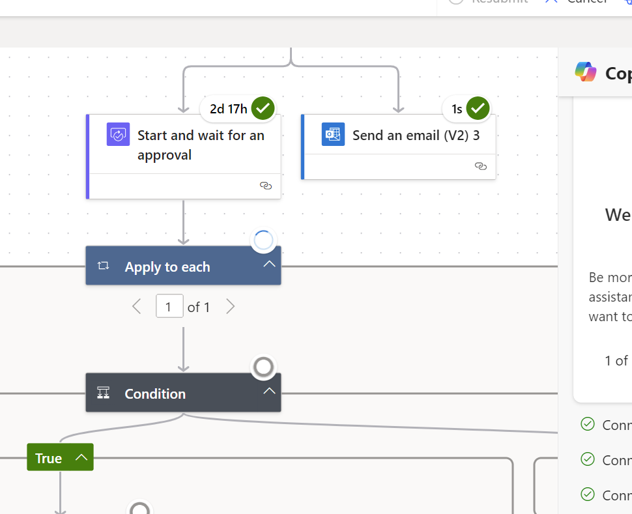Collapse the Condition action using its chevron
The image size is (632, 514).
(269, 391)
